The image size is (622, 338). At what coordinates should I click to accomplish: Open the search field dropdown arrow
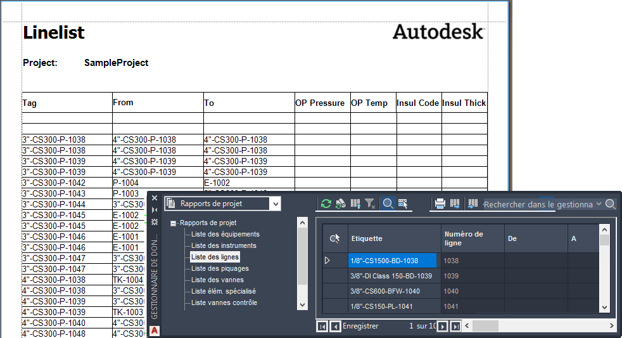coord(599,204)
